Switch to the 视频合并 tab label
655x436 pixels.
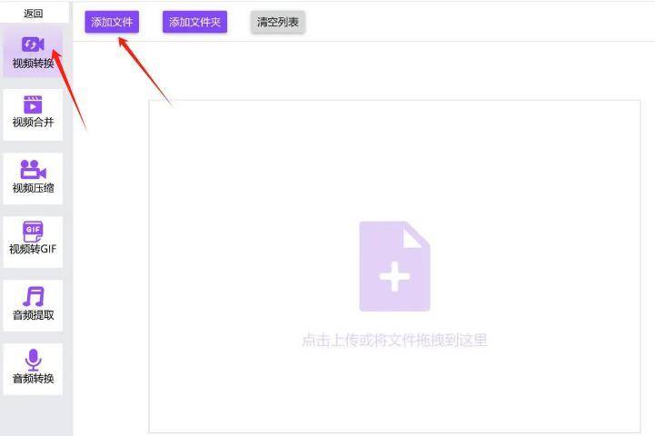pos(33,123)
